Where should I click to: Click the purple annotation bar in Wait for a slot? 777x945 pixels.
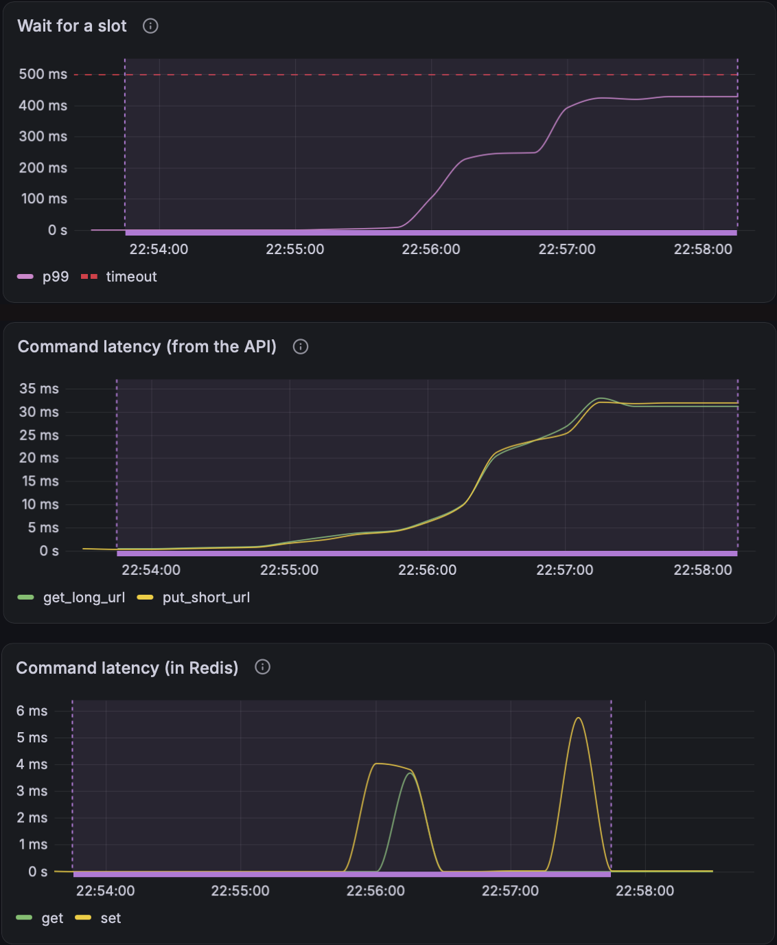click(431, 233)
